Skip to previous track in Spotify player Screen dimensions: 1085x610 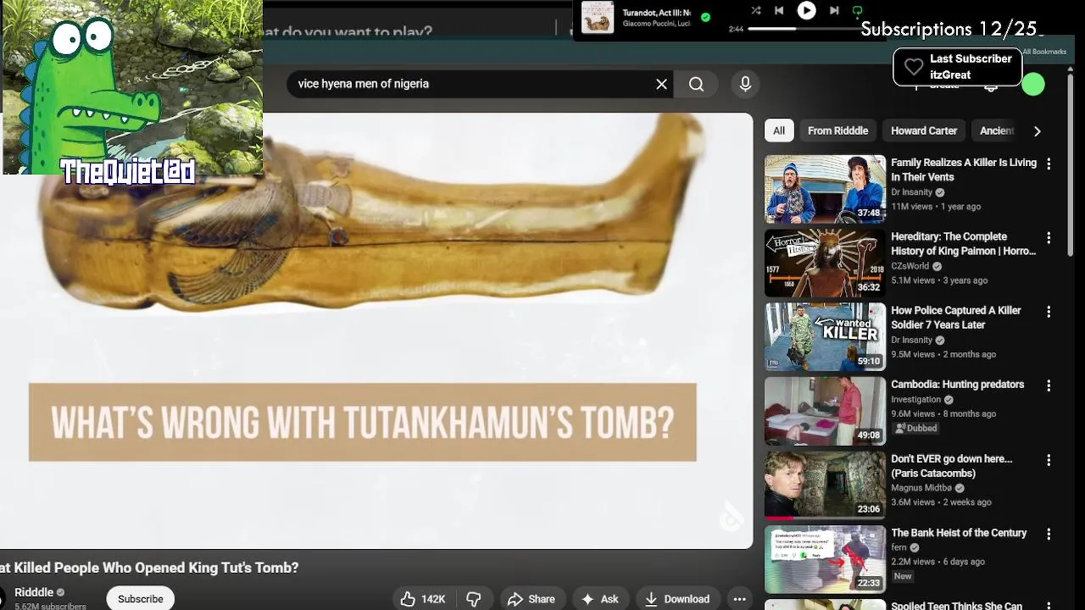[x=779, y=10]
